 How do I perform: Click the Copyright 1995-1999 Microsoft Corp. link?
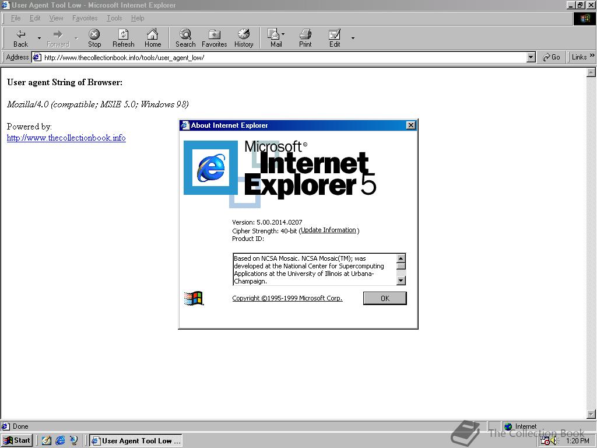click(287, 298)
